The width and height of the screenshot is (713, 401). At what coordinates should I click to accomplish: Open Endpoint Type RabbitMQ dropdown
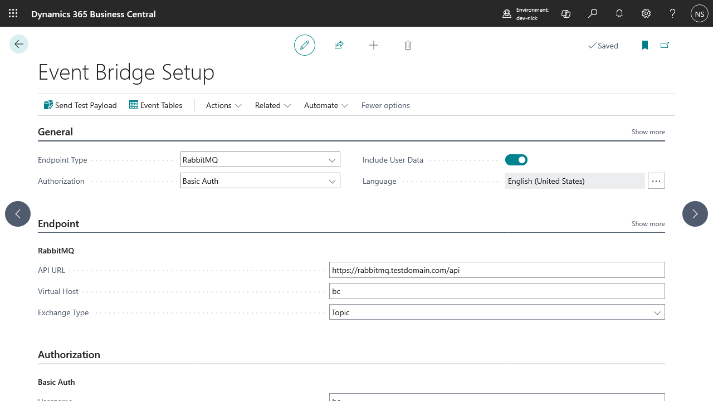(x=260, y=160)
